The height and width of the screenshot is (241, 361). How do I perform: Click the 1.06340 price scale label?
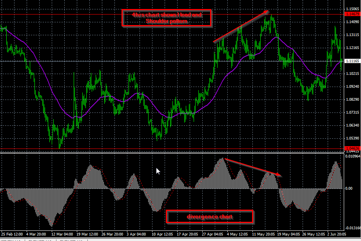[x=352, y=125]
